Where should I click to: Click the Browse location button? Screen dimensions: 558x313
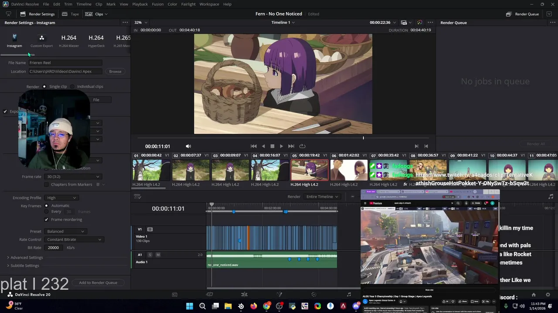[115, 71]
